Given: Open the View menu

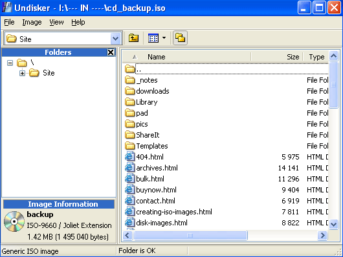Looking at the screenshot, I should click(56, 22).
